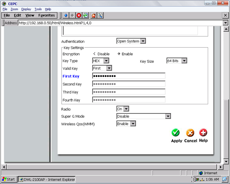Open the Search toolbar icon

100,15
